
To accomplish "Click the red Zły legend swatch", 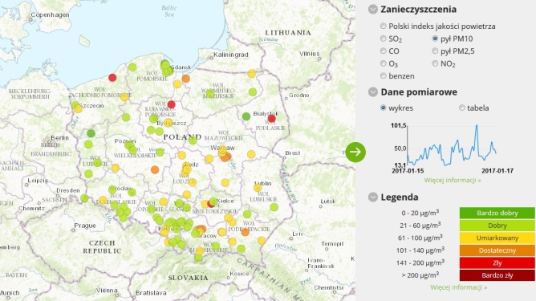I will (x=497, y=262).
